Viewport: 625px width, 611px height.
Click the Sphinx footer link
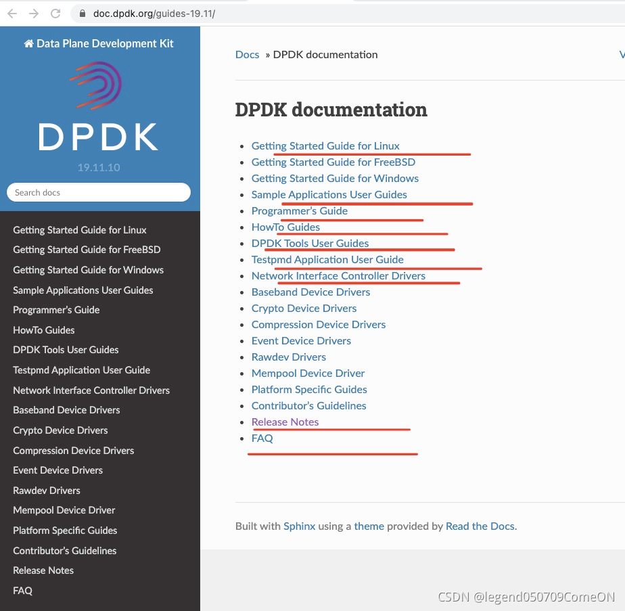point(299,526)
